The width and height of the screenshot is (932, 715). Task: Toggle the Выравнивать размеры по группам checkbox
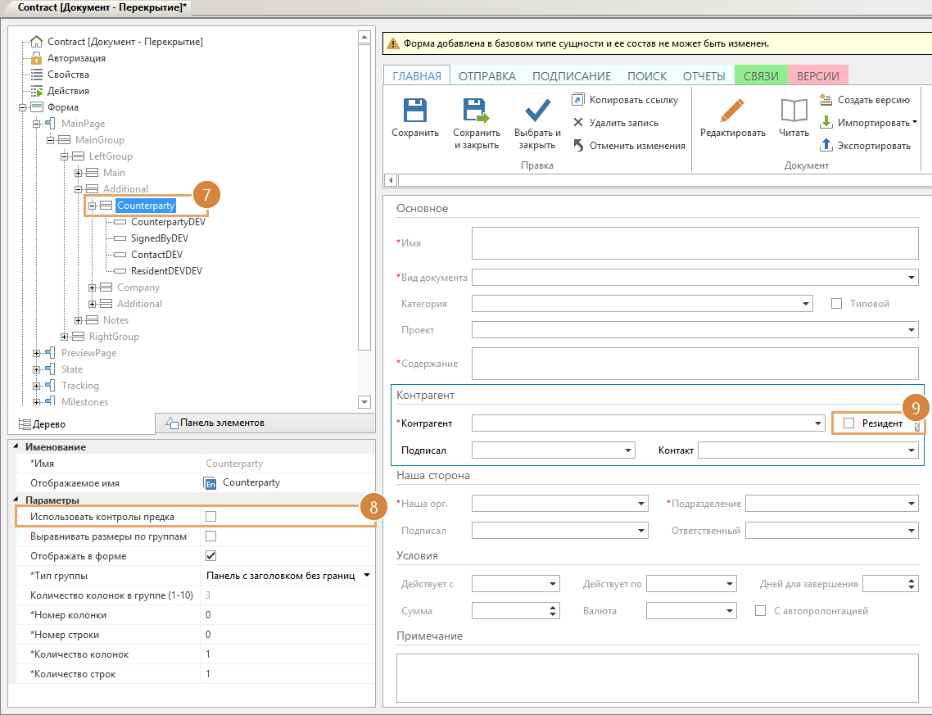[210, 536]
